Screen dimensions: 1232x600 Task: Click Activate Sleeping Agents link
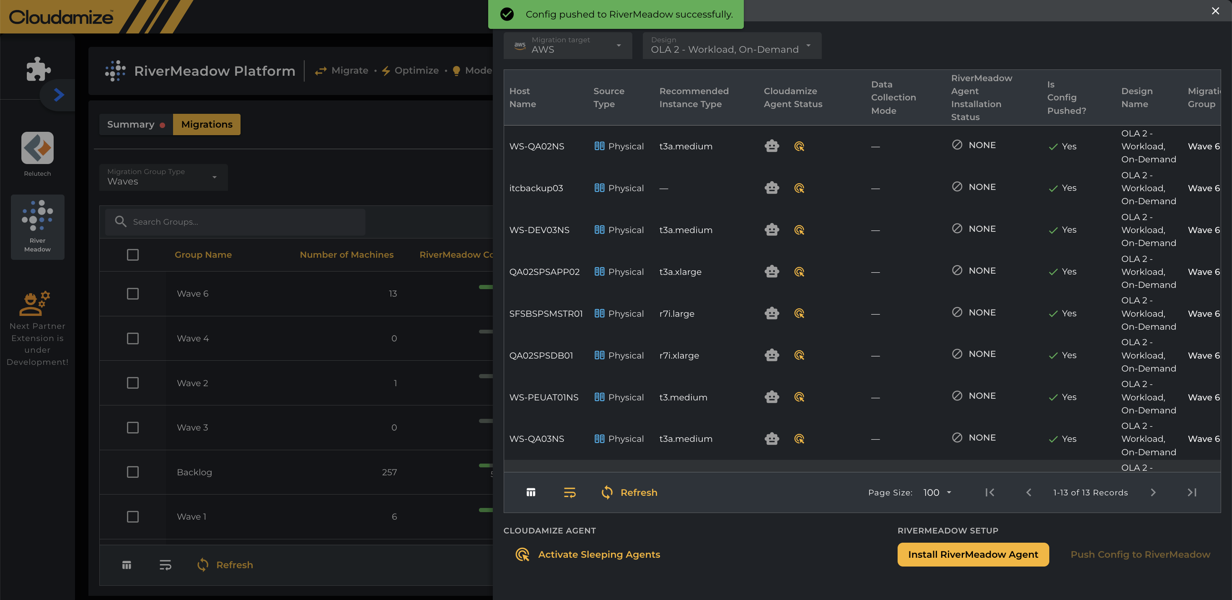(588, 554)
